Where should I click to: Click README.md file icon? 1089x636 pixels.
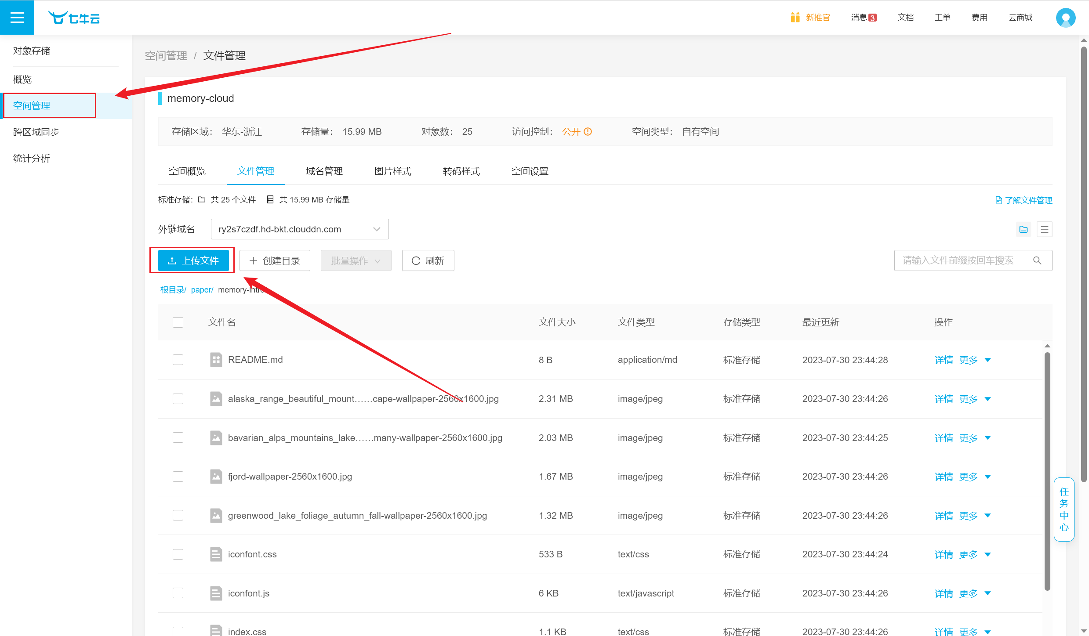point(216,360)
